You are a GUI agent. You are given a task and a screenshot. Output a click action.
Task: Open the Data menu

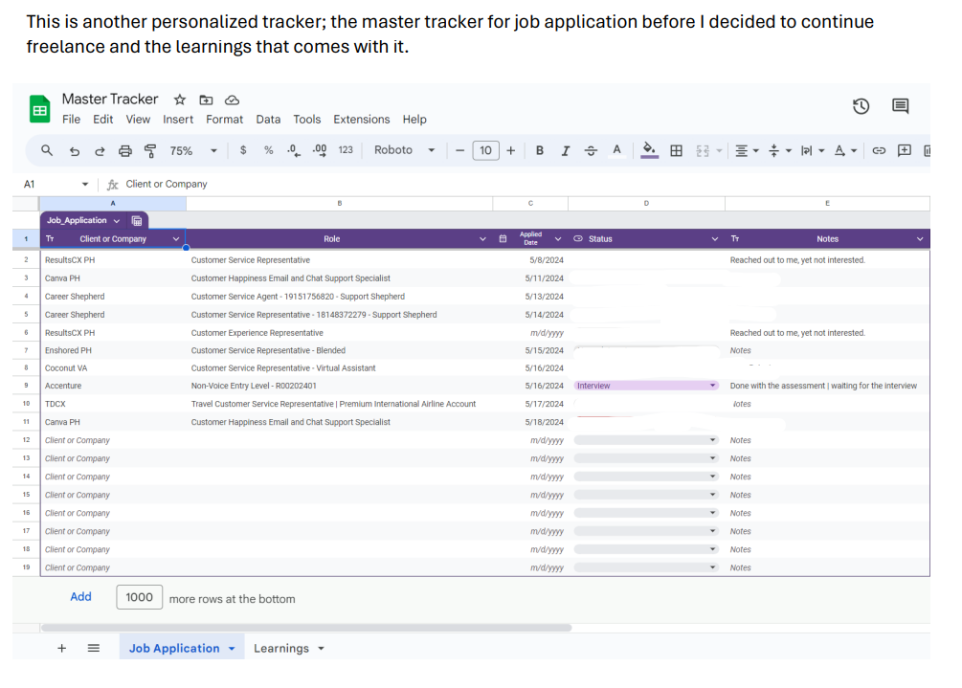pos(268,120)
